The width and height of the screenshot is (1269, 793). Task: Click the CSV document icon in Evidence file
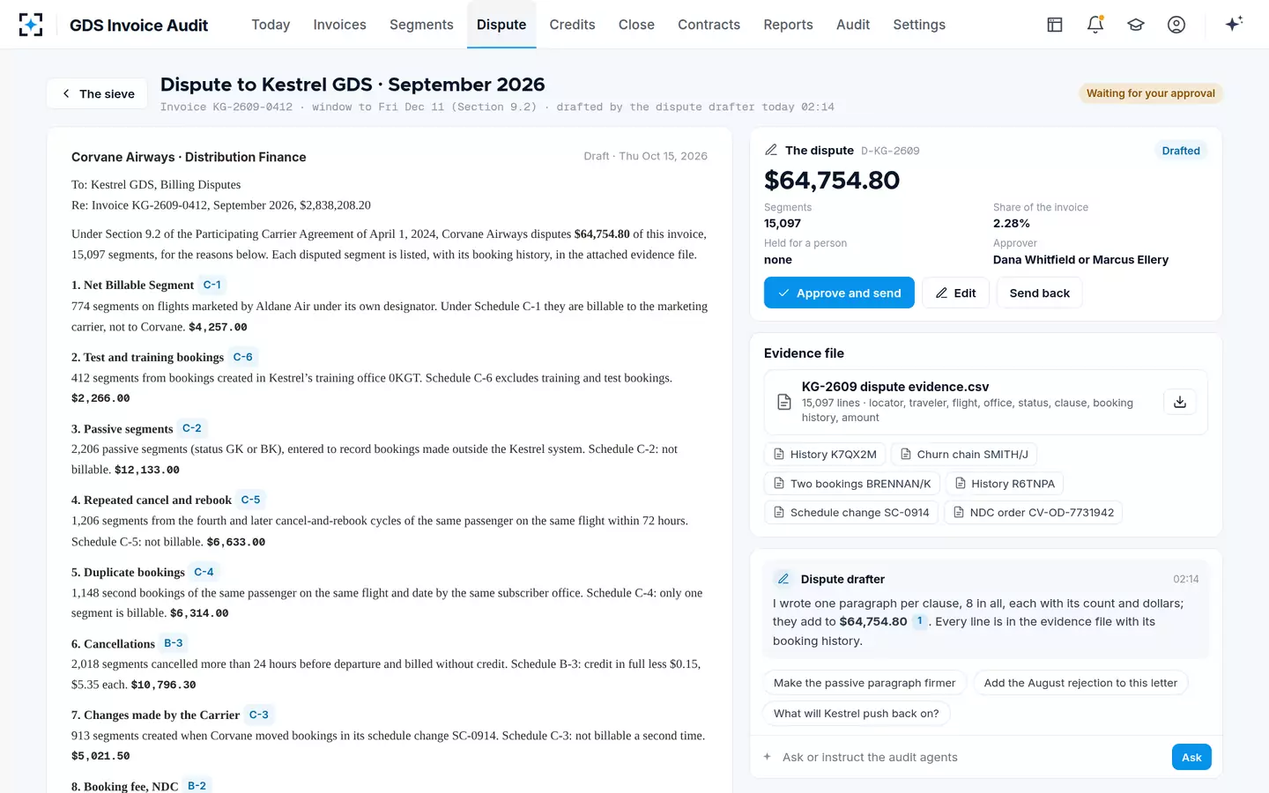coord(783,402)
